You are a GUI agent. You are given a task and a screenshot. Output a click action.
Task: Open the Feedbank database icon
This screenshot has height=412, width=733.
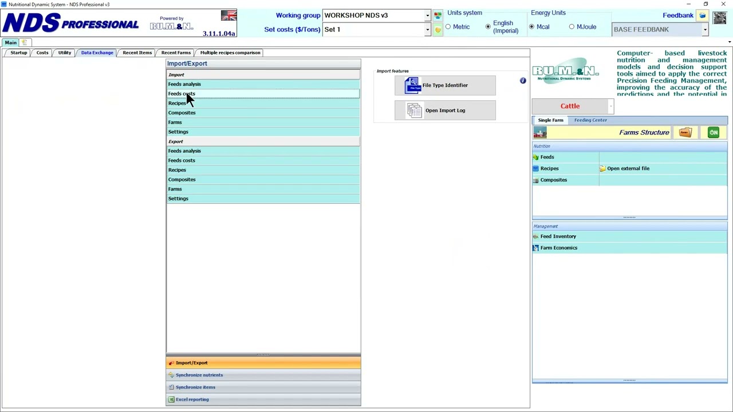point(703,15)
